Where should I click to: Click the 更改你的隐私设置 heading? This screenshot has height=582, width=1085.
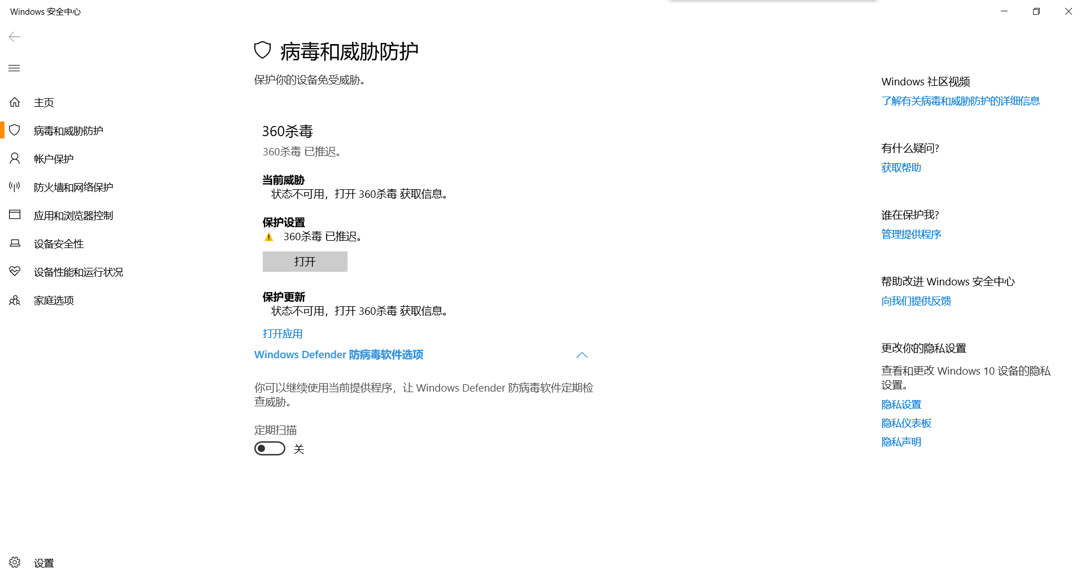(924, 349)
